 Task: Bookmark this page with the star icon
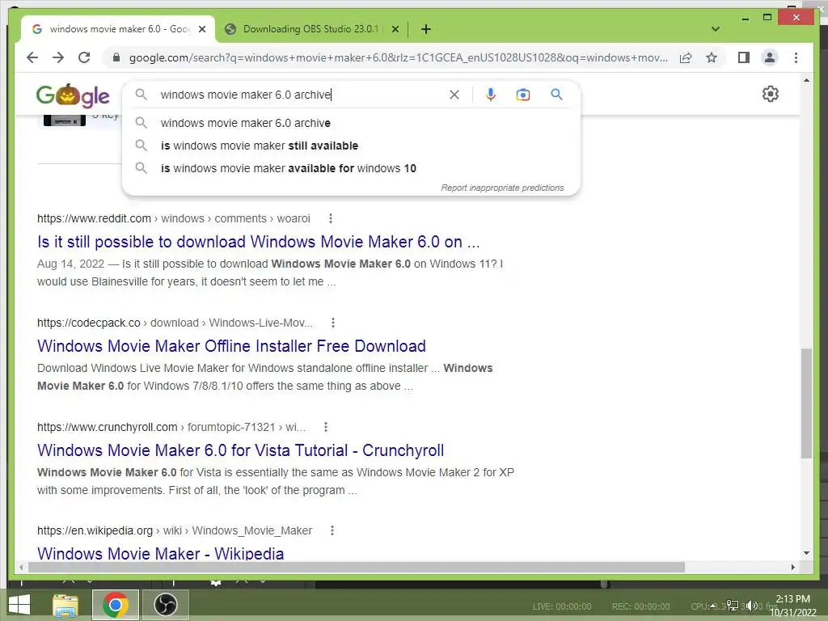pos(712,57)
